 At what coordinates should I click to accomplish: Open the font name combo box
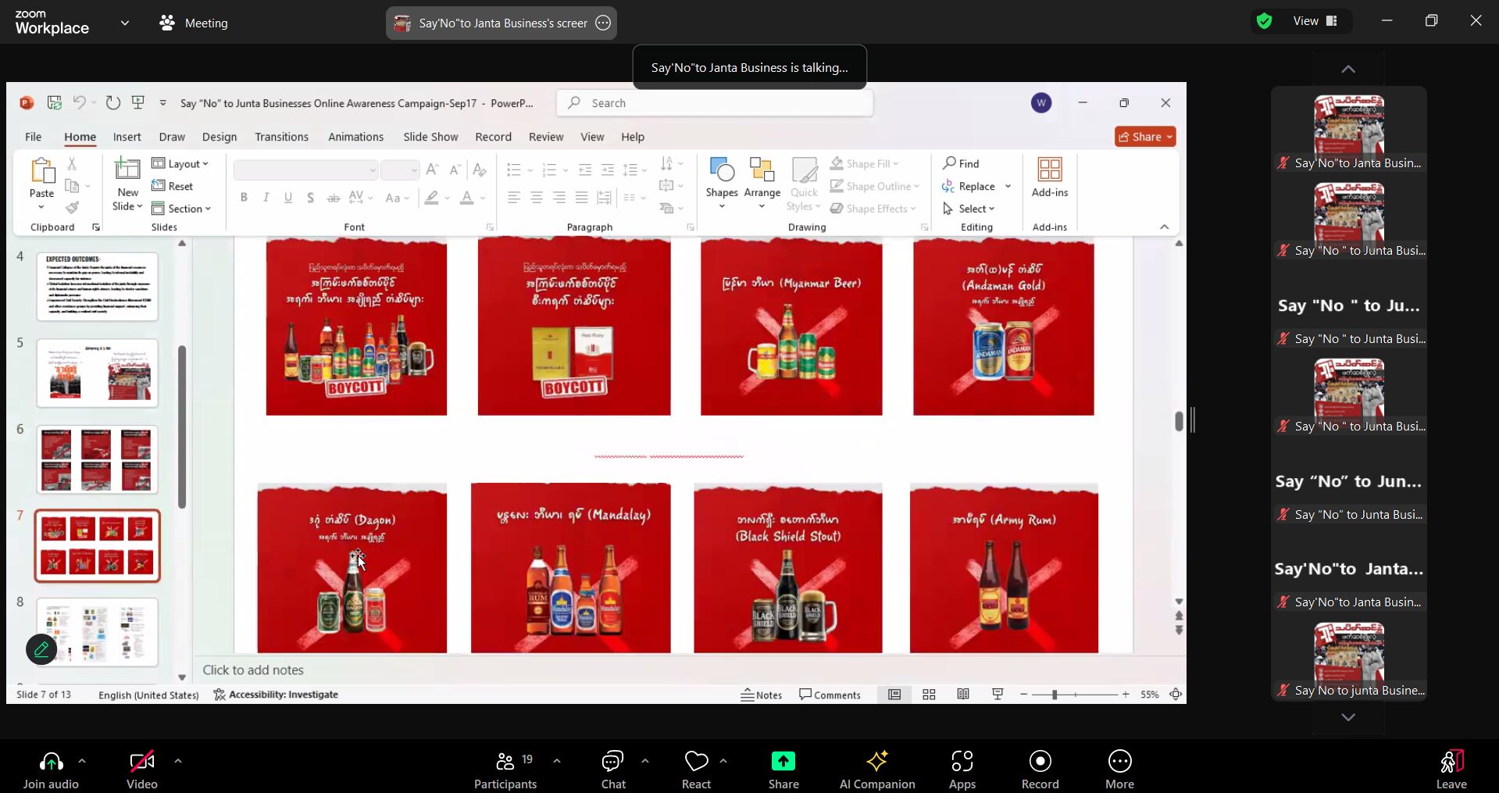[306, 170]
